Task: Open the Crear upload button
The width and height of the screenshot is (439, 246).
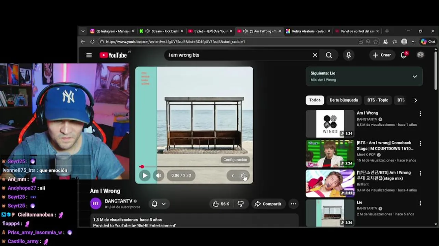Action: coord(382,55)
